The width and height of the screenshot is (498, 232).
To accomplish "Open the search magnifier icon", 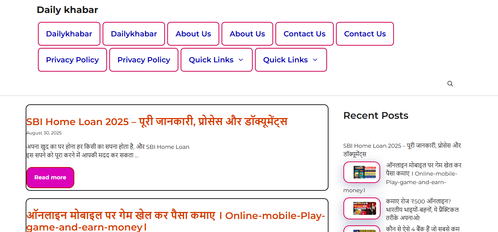I will 450,84.
